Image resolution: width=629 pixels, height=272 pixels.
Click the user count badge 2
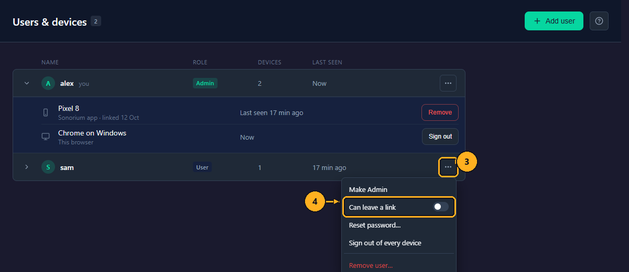tap(96, 21)
